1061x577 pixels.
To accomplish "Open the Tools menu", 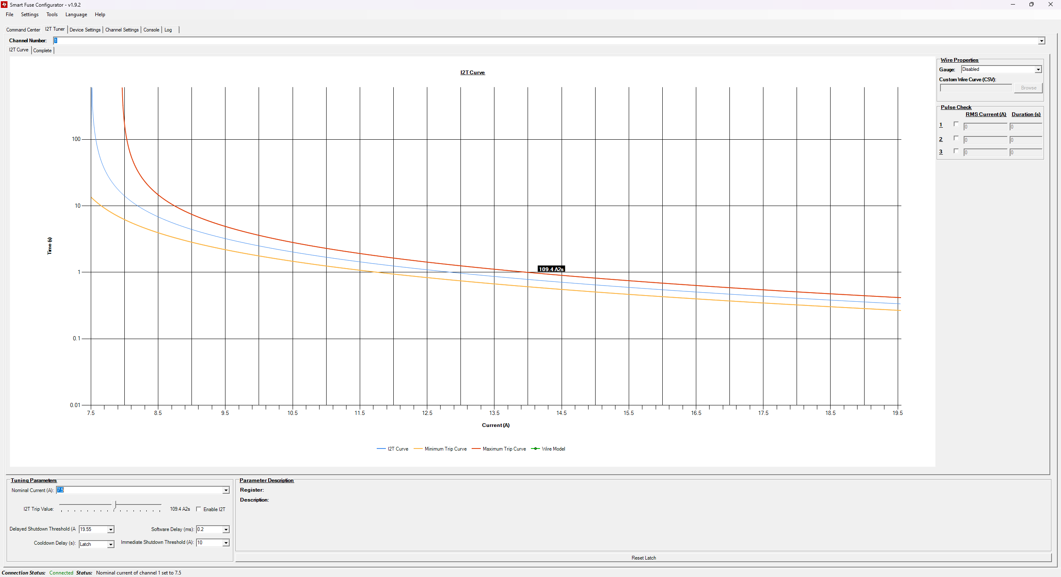I will click(52, 14).
